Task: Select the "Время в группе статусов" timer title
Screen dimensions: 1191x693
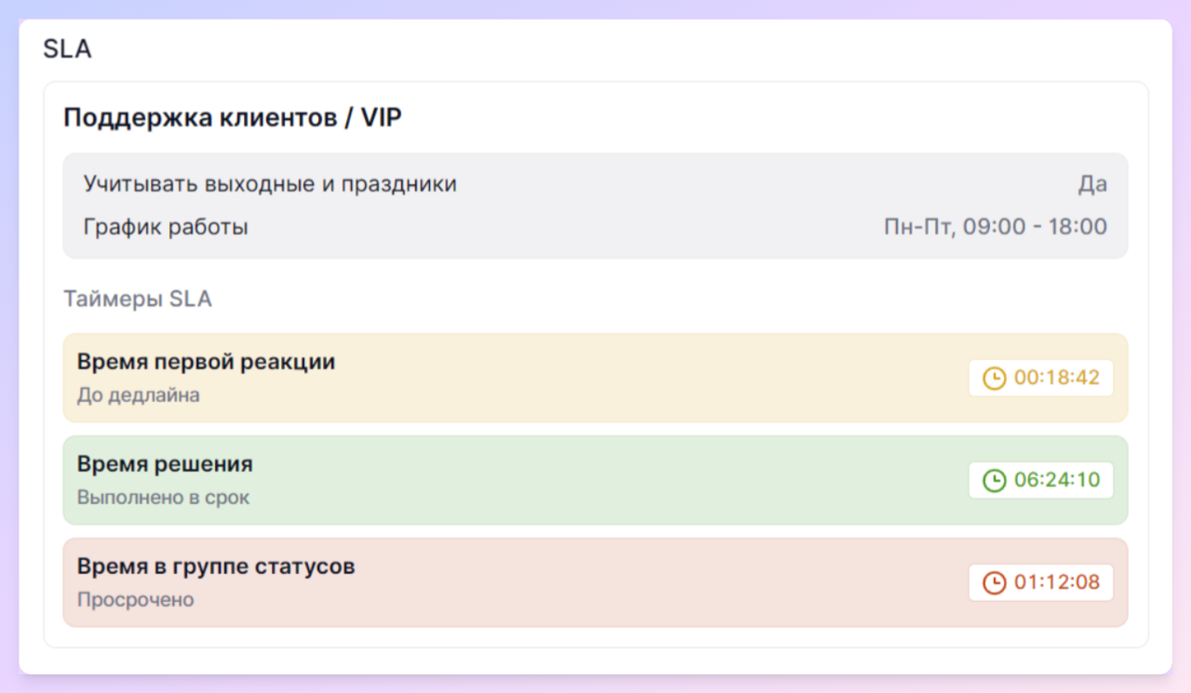Action: (x=216, y=566)
